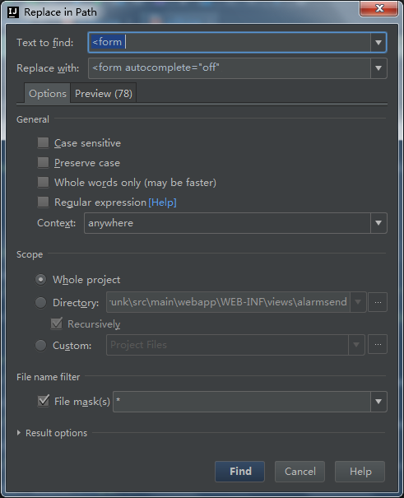Enable the Regular expression checkbox
Viewport: 404px width, 498px height.
tap(43, 202)
